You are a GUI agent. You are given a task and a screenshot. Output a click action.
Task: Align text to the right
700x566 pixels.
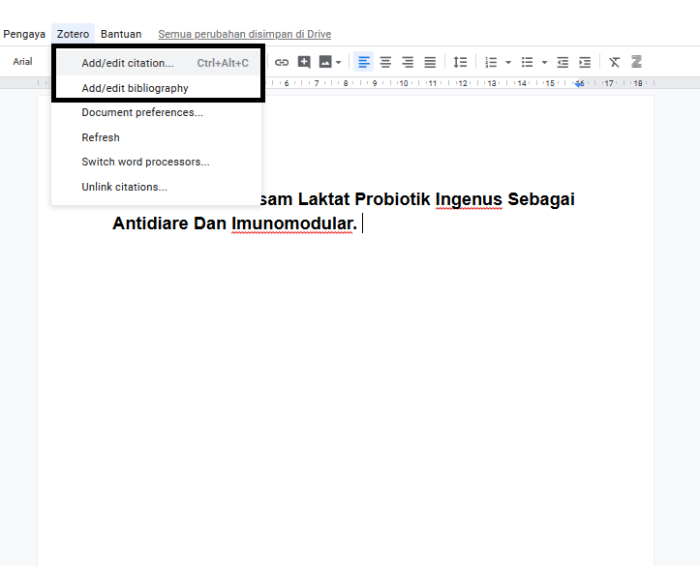pos(408,62)
